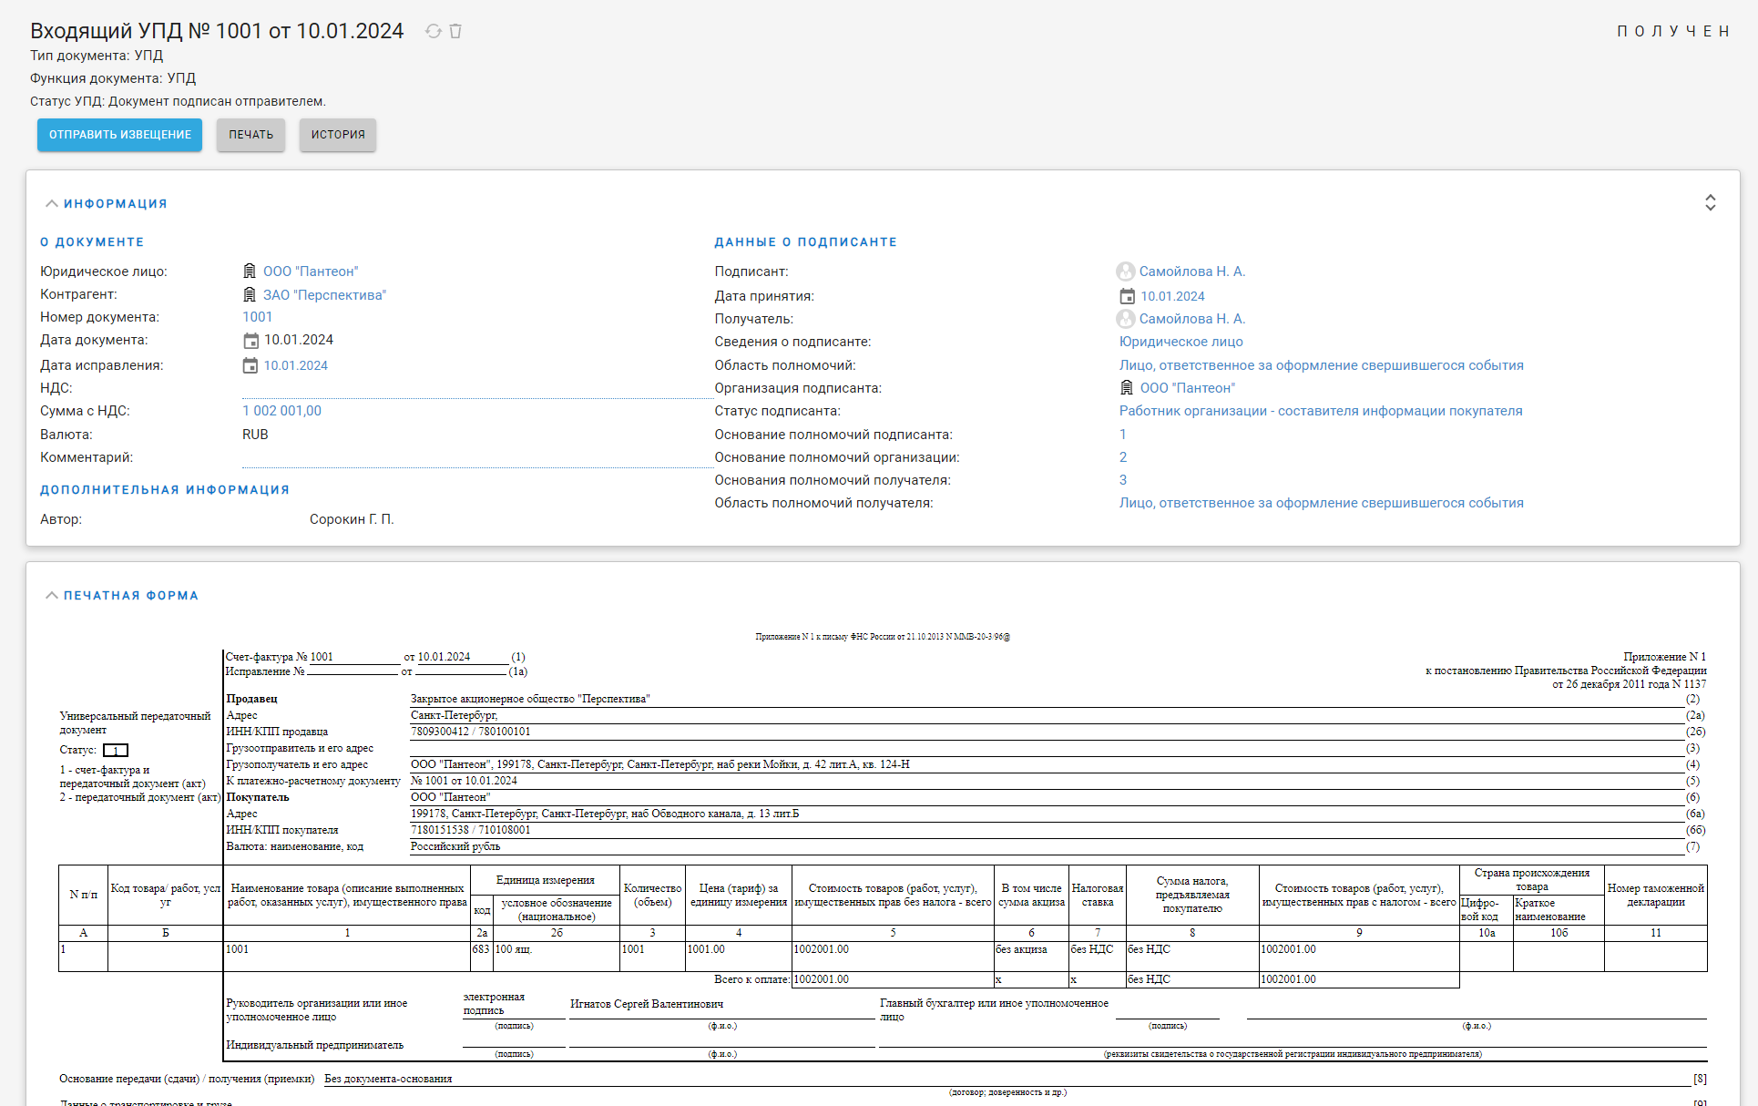The height and width of the screenshot is (1106, 1758).
Task: Click the empty НДС field
Action: (477, 388)
